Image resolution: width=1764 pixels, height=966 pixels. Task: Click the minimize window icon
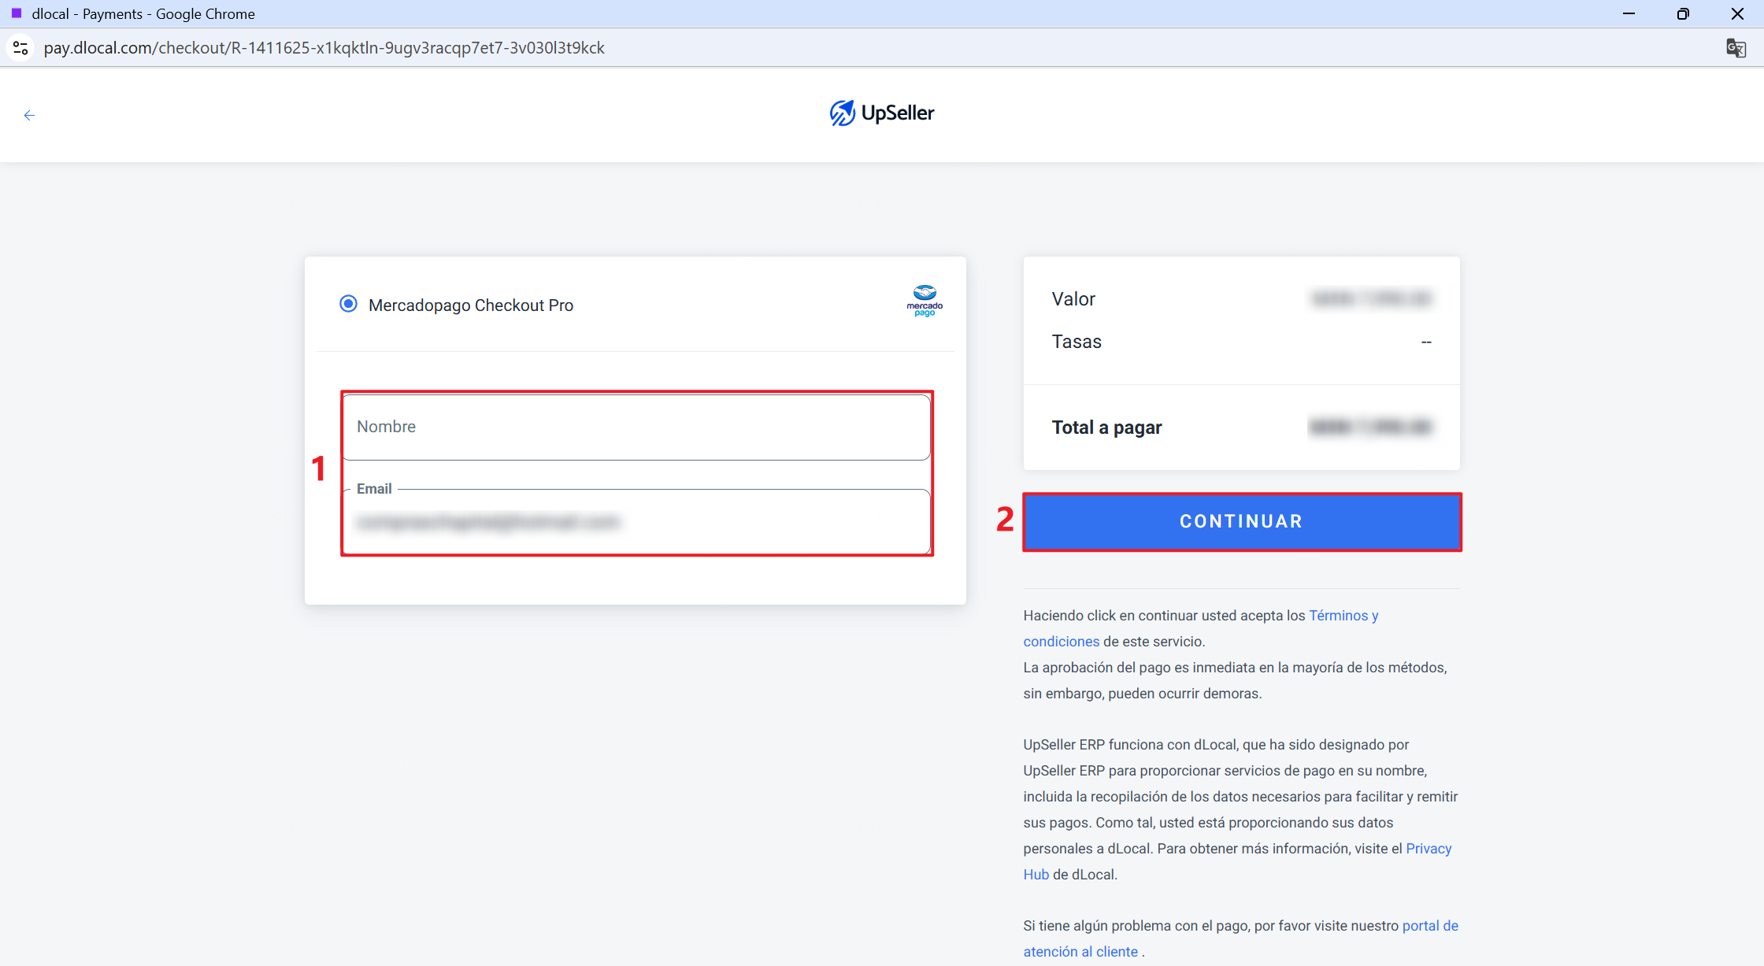[1629, 13]
